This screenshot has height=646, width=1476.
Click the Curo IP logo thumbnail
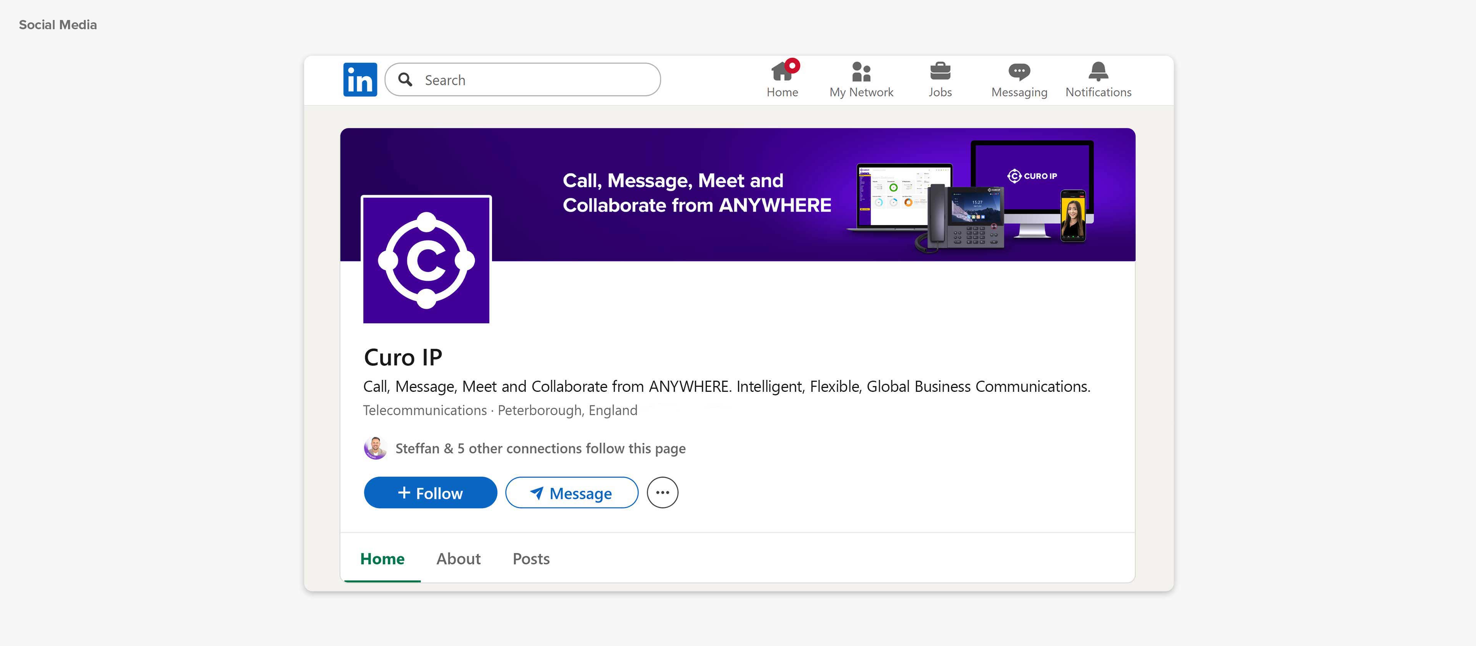tap(426, 260)
